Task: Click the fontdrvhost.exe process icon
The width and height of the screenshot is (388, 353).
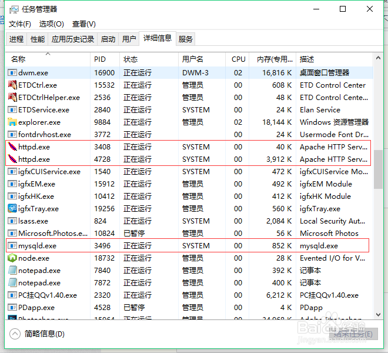Action: pyautogui.click(x=12, y=134)
